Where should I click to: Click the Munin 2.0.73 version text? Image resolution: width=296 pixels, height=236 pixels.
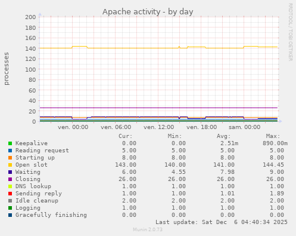(148, 229)
